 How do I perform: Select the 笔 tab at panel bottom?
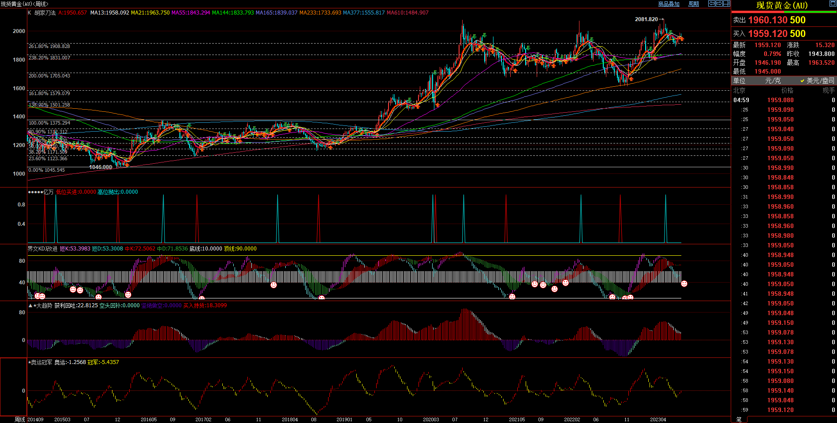tap(739, 419)
